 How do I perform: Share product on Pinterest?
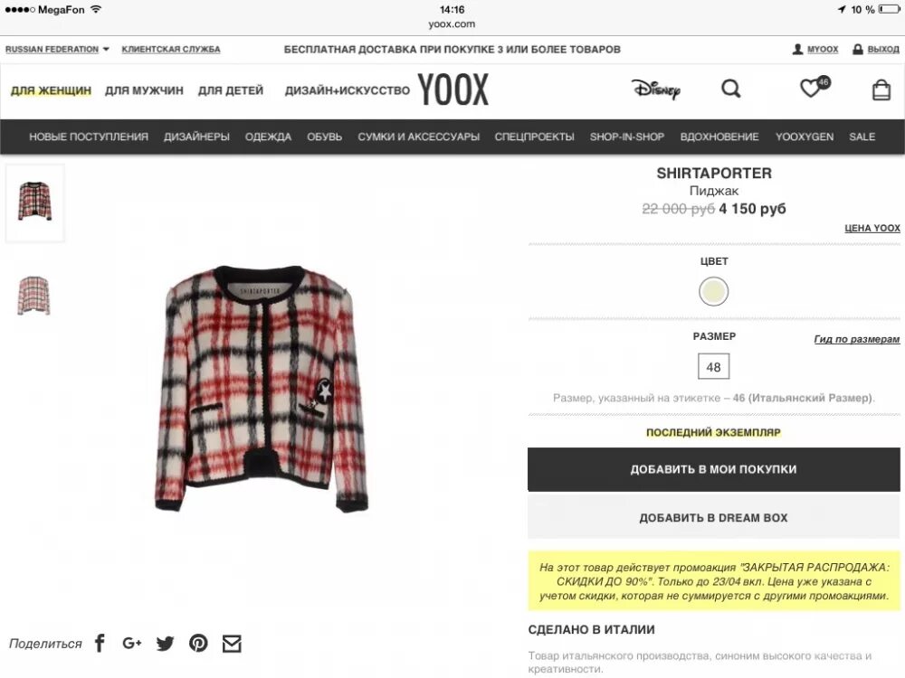tap(198, 643)
